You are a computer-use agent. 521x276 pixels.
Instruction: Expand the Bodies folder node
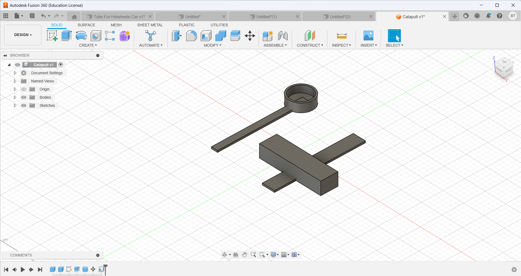(15, 97)
